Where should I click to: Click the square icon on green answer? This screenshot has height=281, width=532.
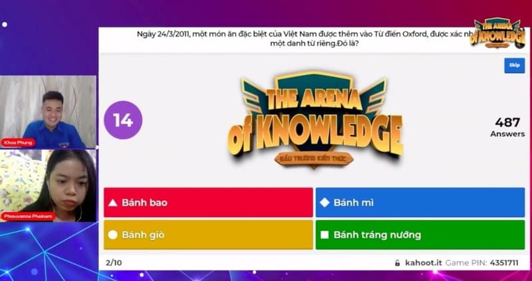[325, 235]
